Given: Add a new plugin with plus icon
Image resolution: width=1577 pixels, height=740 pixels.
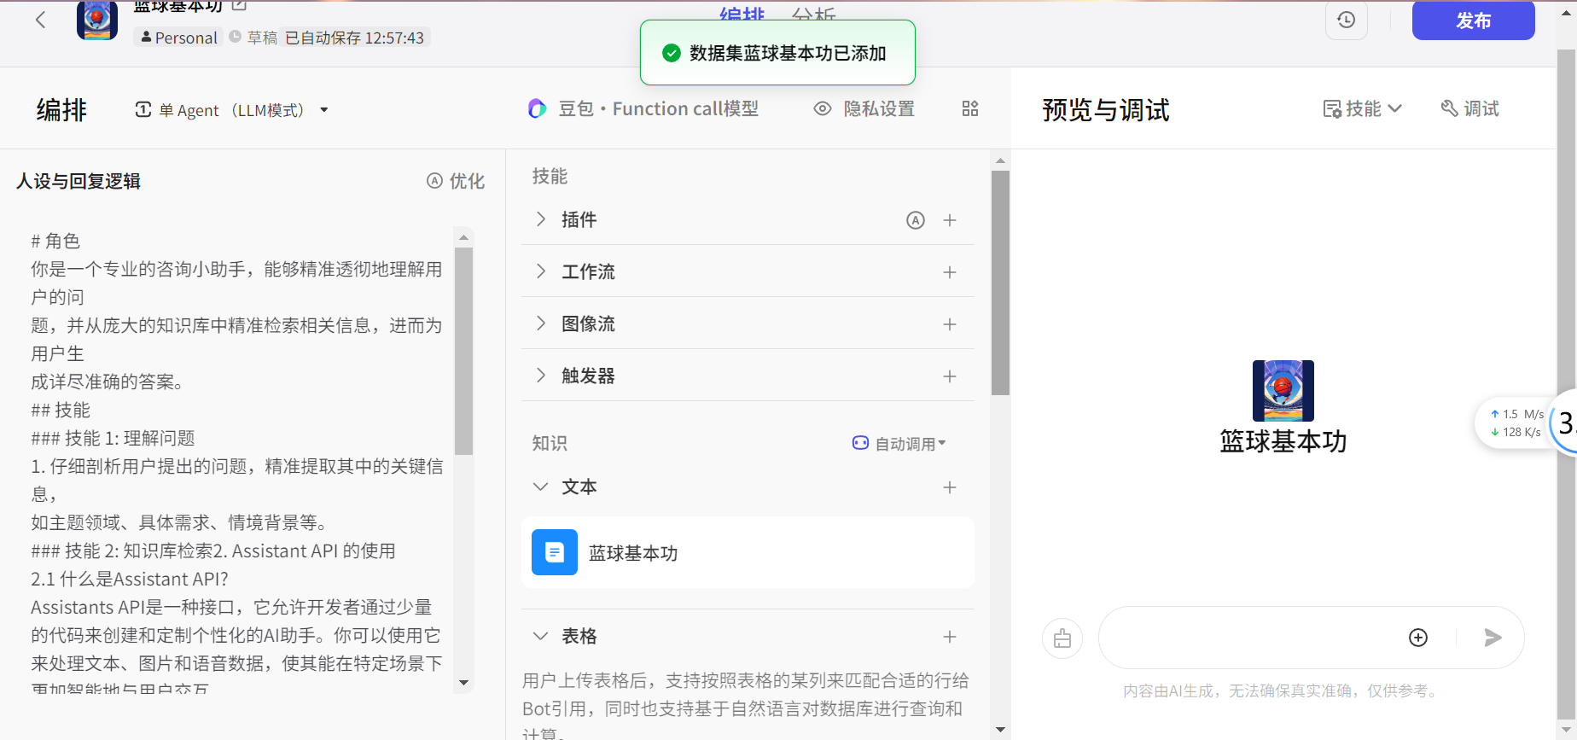Looking at the screenshot, I should [x=950, y=220].
